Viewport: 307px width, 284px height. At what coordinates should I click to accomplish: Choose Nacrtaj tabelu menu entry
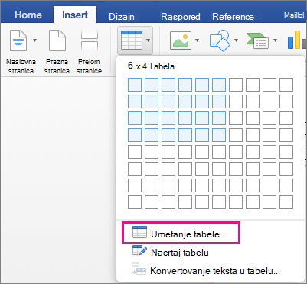pos(171,252)
